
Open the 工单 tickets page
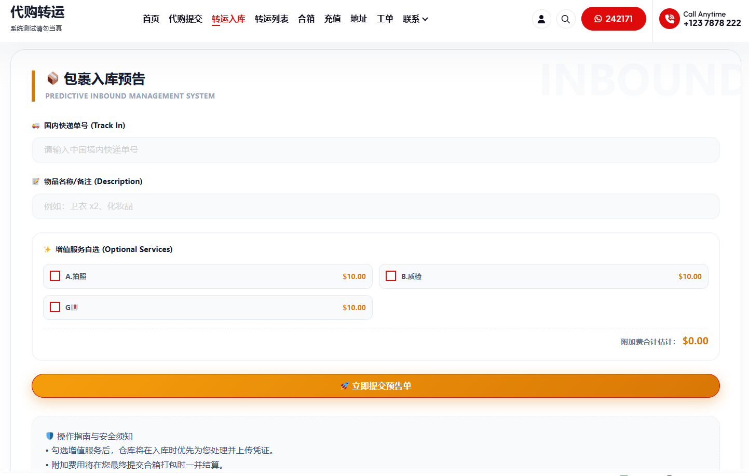pos(385,19)
